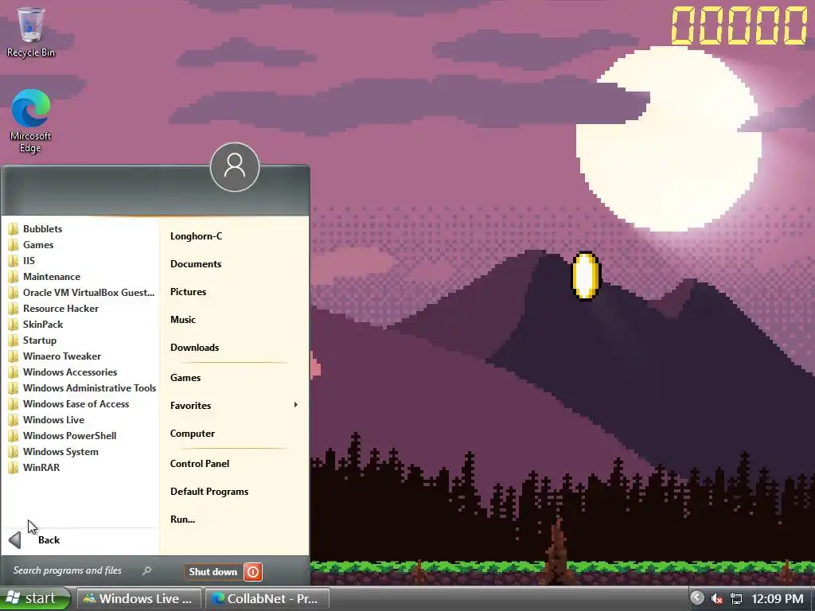
Task: Click the spinning gold coin
Action: pyautogui.click(x=586, y=276)
